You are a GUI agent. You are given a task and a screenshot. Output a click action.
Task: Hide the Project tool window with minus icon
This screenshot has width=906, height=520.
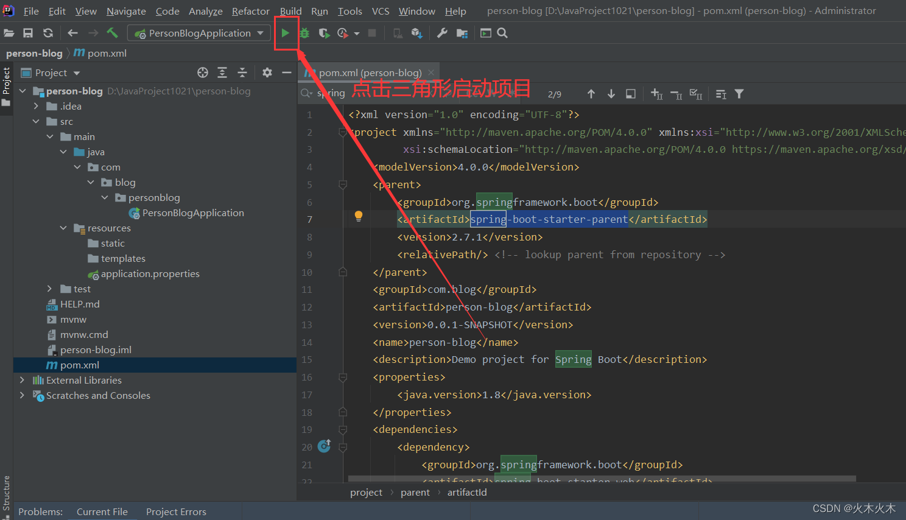pos(287,72)
